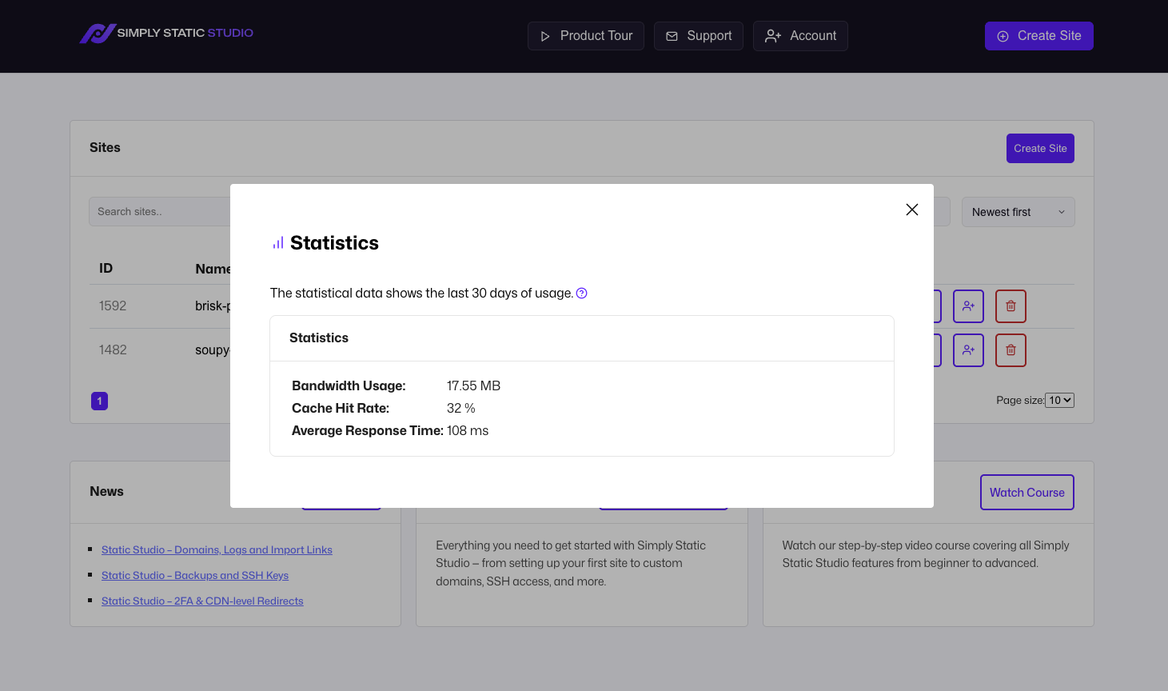Click the 17.55 MB bandwidth value
1168x691 pixels.
473,386
